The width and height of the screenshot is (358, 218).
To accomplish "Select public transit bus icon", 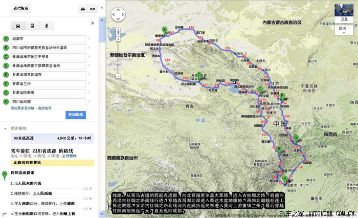I will pyautogui.click(x=32, y=26).
